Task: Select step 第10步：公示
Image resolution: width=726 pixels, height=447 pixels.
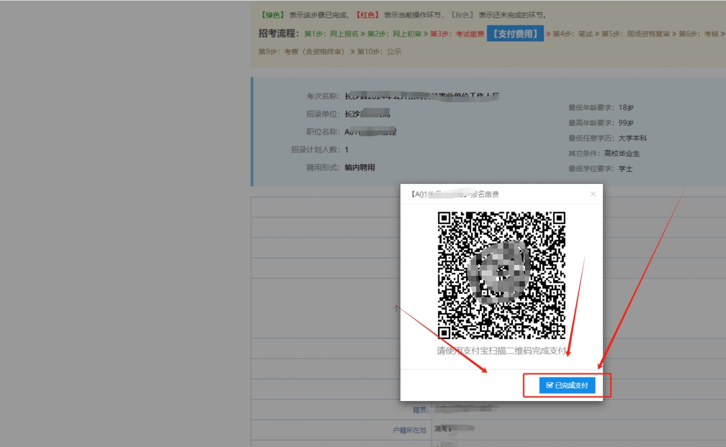Action: (x=379, y=52)
